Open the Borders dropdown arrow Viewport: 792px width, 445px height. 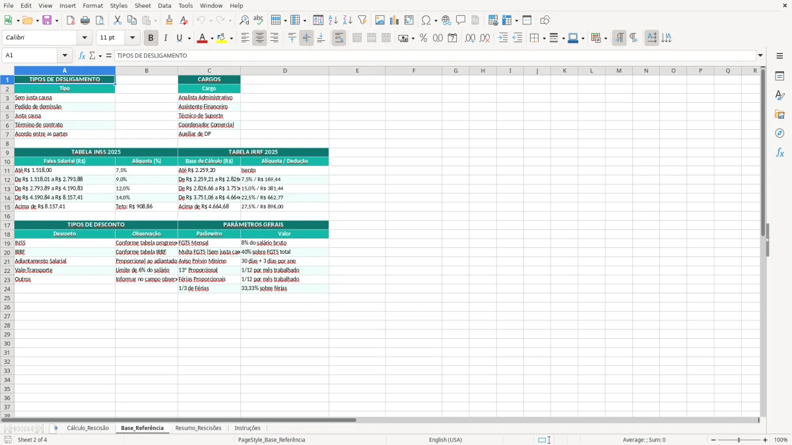point(544,38)
